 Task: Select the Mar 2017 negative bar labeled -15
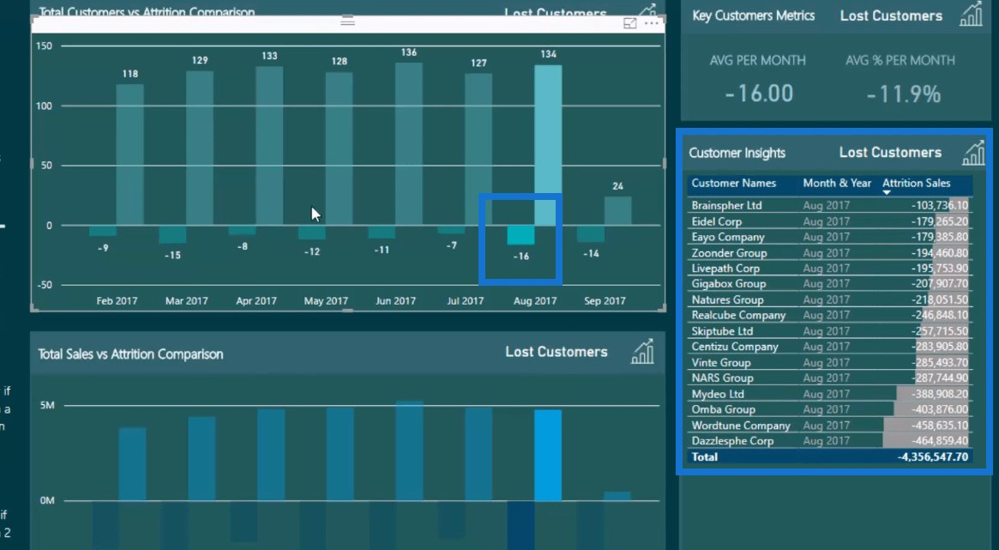pos(172,234)
